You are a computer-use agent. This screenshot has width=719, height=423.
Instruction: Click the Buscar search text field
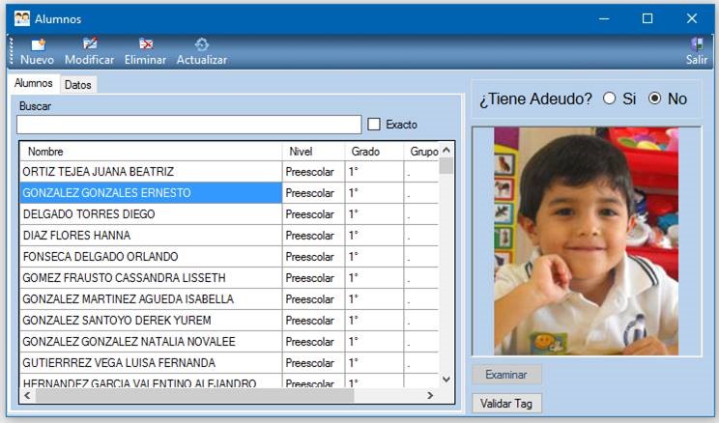188,125
